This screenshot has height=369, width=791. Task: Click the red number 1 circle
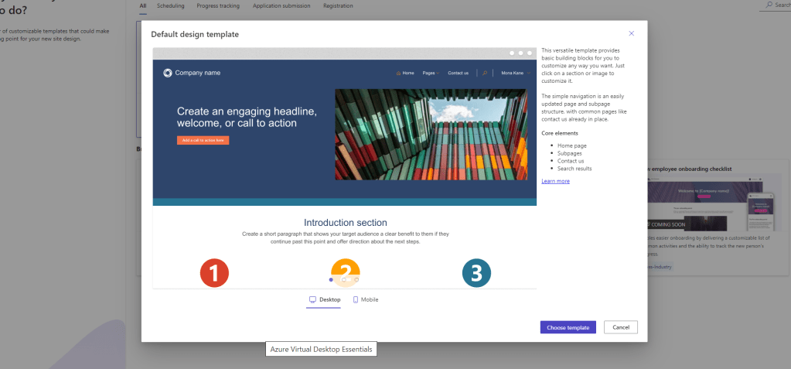214,273
